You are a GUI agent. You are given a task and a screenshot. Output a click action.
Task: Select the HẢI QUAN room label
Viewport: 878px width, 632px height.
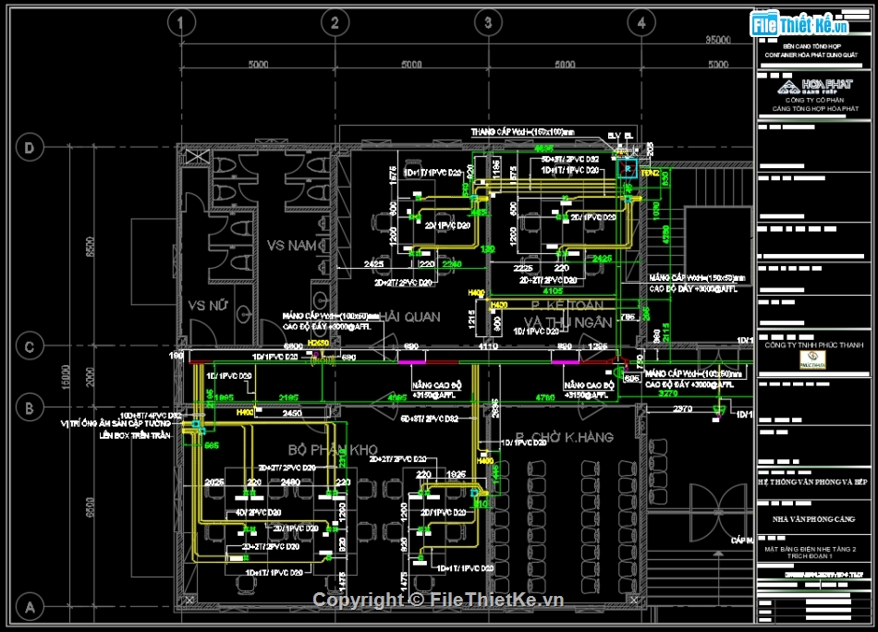pyautogui.click(x=409, y=317)
